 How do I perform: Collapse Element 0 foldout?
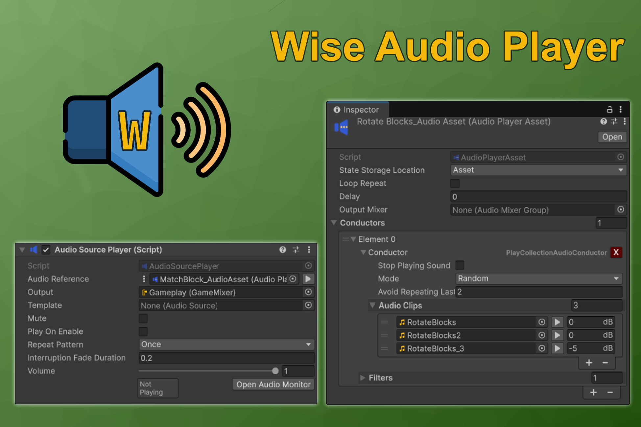click(353, 239)
